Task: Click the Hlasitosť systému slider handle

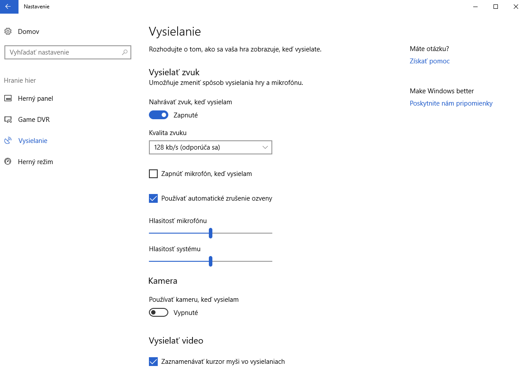Action: click(x=211, y=261)
